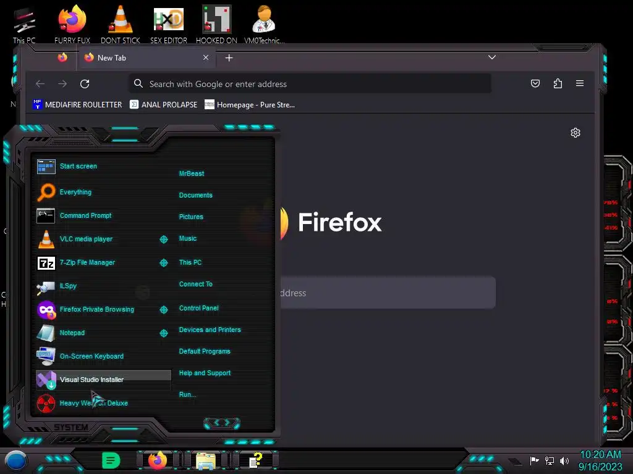Click Firefox taskbar icon

(x=158, y=460)
